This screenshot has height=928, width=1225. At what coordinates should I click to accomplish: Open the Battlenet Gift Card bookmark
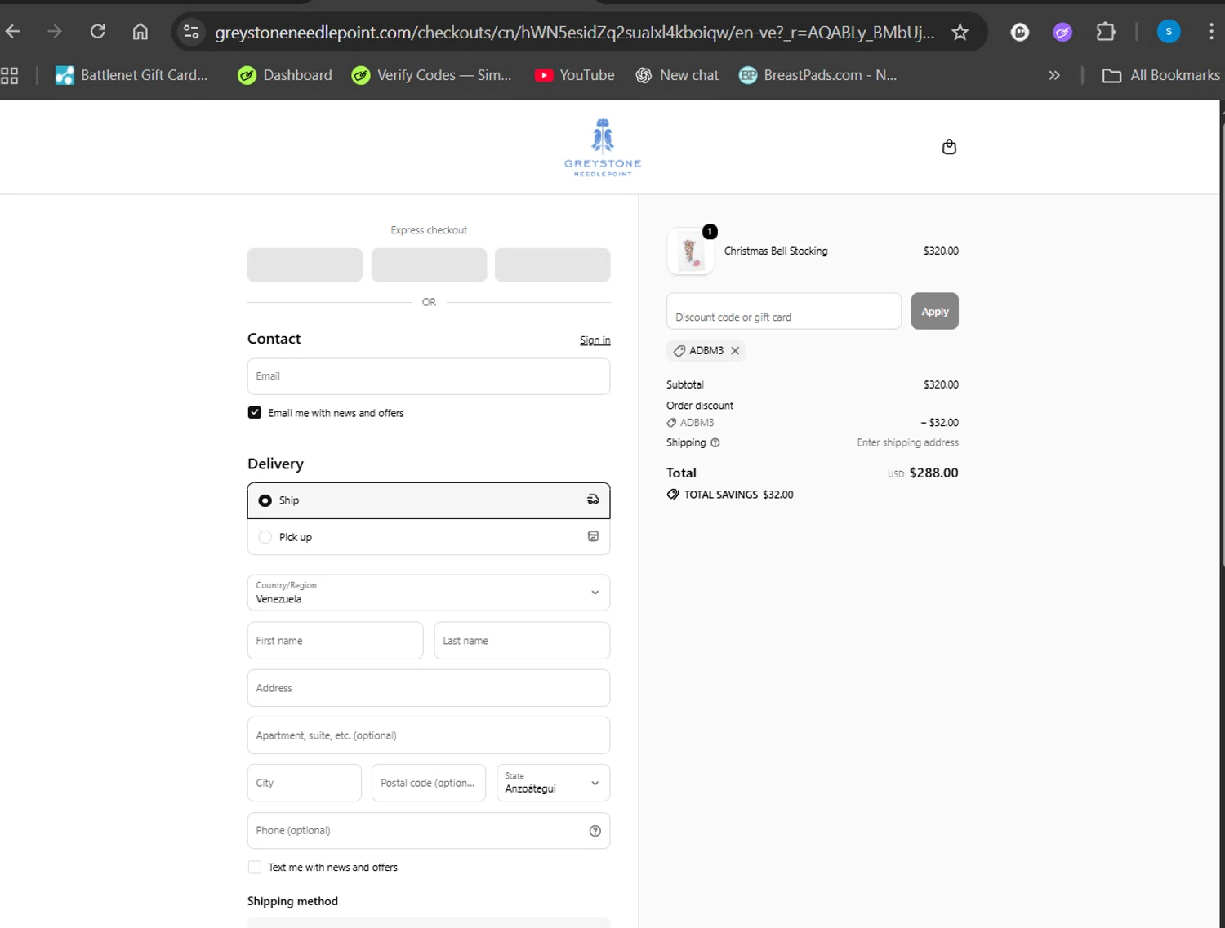[131, 75]
